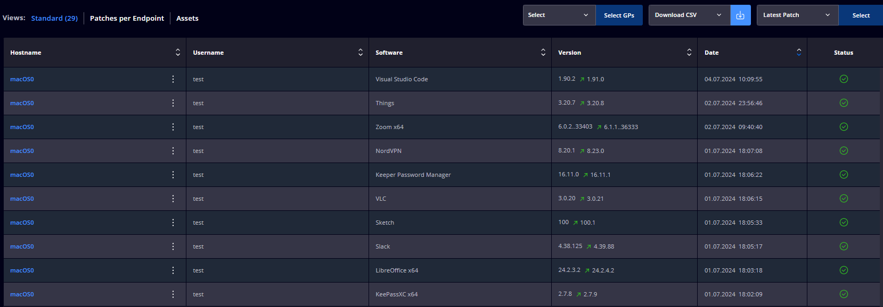Sort the table by Hostname
This screenshot has width=883, height=307.
(x=178, y=52)
